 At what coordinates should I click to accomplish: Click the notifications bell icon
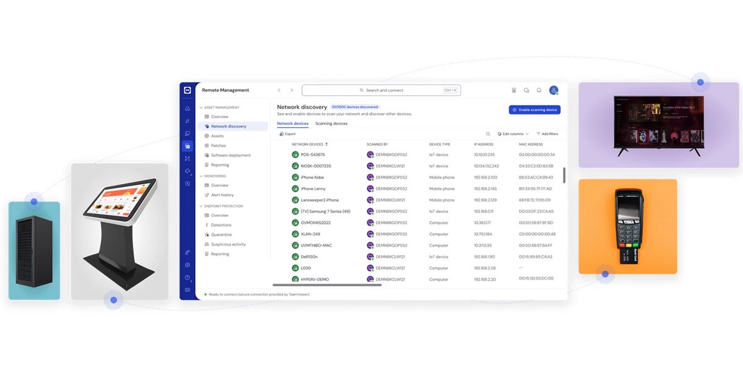click(x=539, y=90)
